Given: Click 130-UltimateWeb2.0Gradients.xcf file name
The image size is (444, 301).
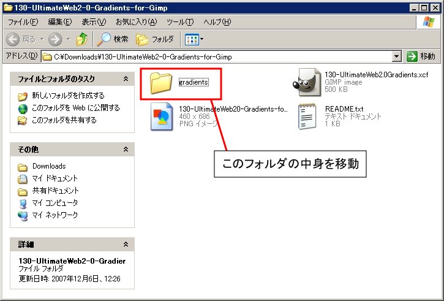Looking at the screenshot, I should pyautogui.click(x=376, y=75).
